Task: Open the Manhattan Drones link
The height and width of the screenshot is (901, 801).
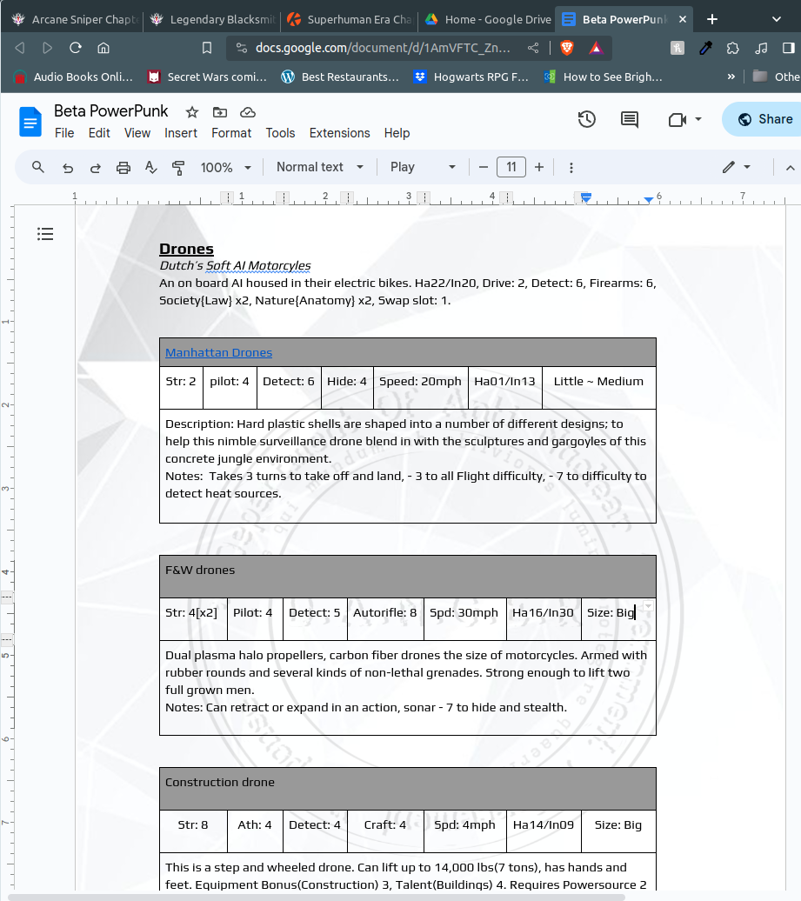Action: [219, 352]
